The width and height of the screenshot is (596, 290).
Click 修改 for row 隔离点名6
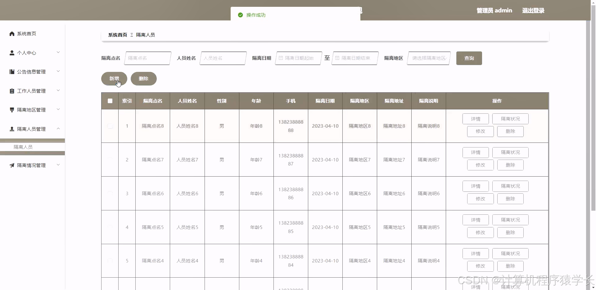point(481,199)
